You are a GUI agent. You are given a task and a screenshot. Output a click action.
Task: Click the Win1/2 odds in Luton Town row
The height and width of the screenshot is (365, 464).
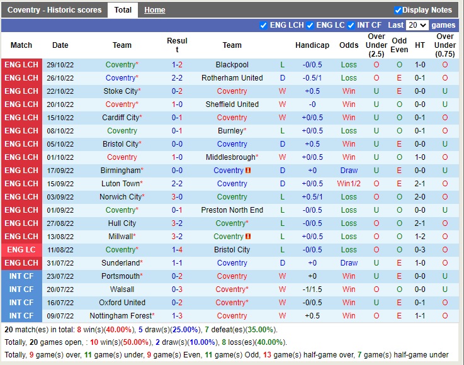pos(349,184)
